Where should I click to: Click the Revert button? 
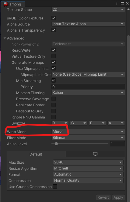click(x=103, y=197)
